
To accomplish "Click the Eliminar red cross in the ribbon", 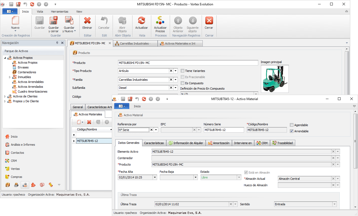I will (87, 20).
